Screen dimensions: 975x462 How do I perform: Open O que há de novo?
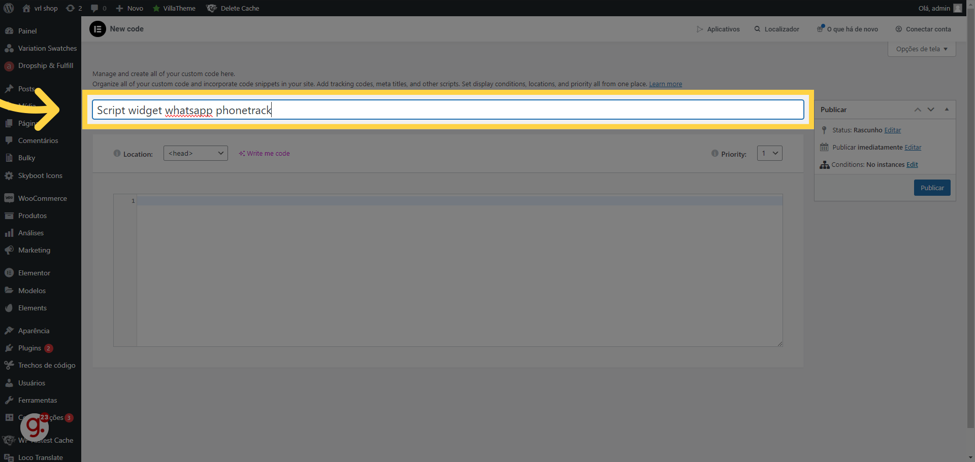[x=848, y=29]
